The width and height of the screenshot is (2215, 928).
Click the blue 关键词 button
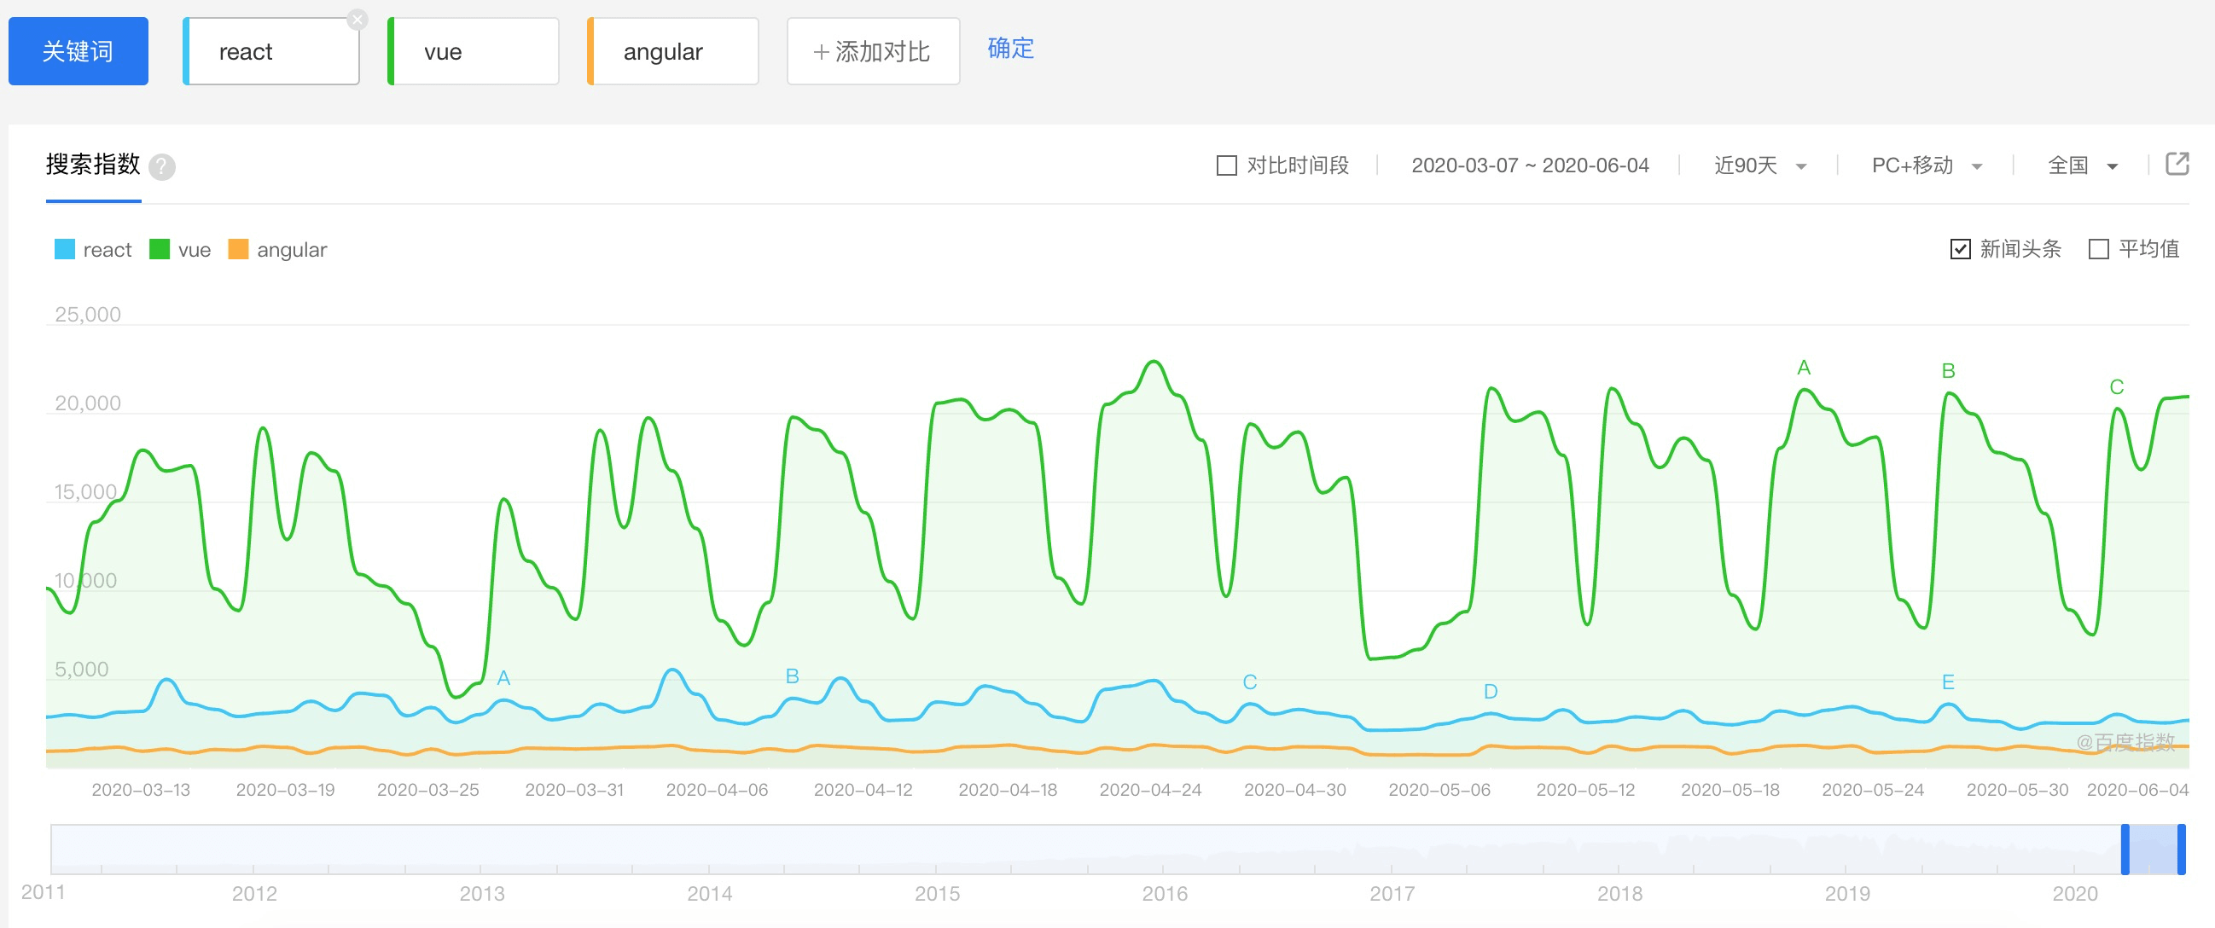78,51
